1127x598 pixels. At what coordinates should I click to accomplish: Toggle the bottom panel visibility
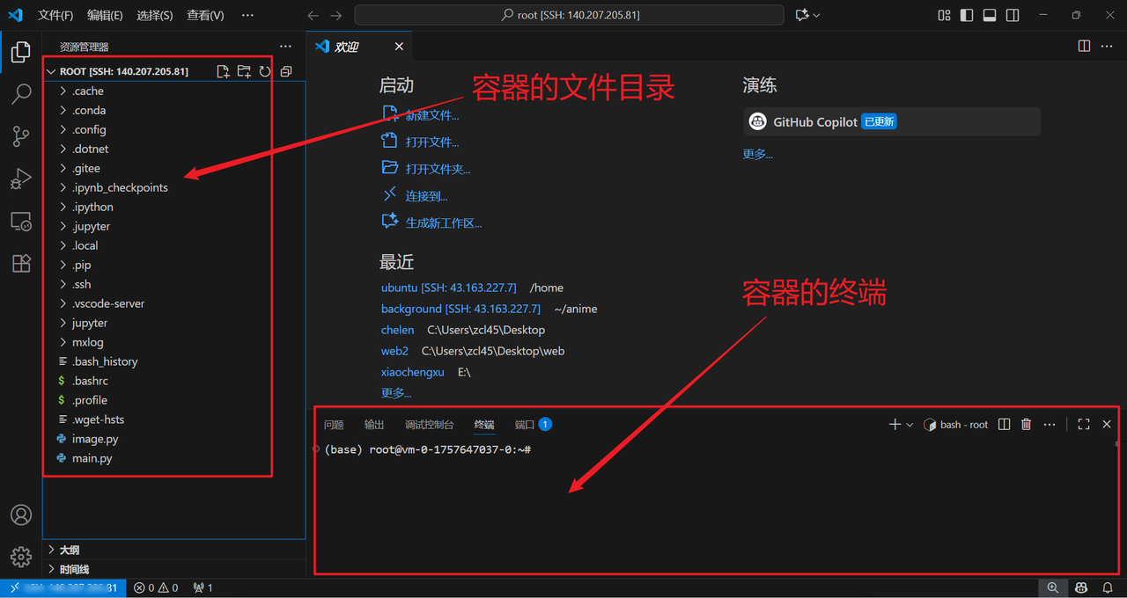(x=990, y=15)
